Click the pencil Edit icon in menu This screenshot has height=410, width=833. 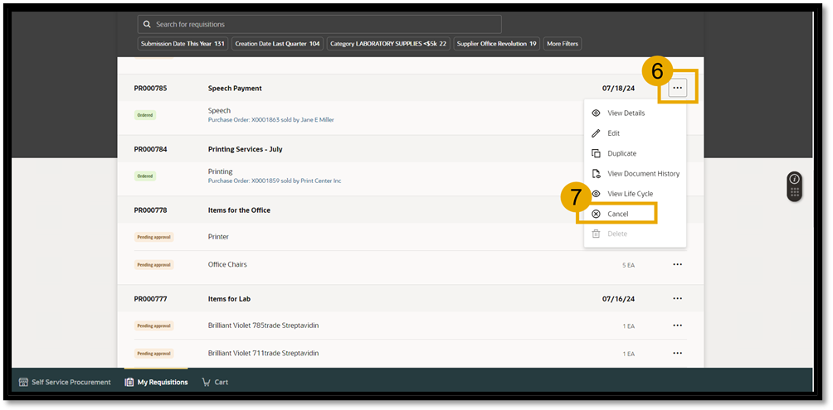pos(596,133)
